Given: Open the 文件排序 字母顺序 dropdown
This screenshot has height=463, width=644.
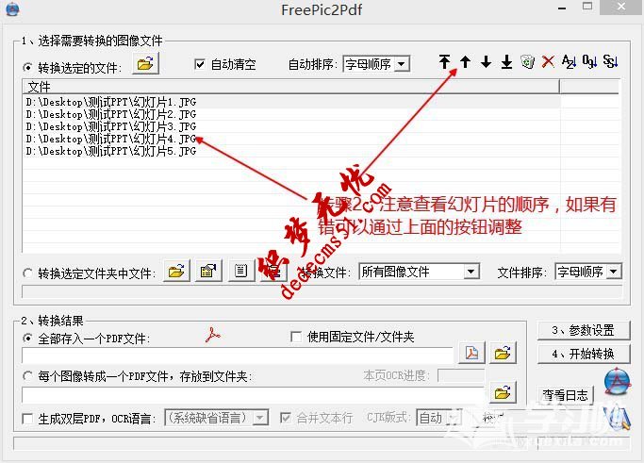Looking at the screenshot, I should click(x=588, y=272).
